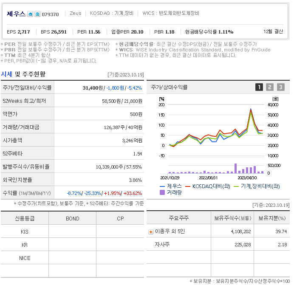294x285 pixels.
Task: Click the 주가/상대수익률 chart title
Action: pyautogui.click(x=169, y=87)
